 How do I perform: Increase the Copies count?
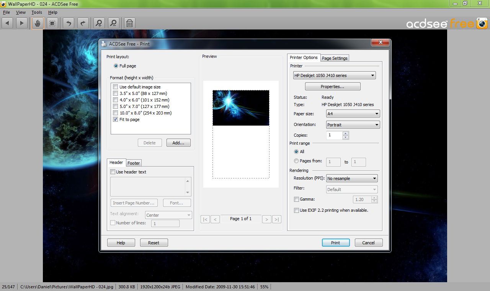coord(346,133)
